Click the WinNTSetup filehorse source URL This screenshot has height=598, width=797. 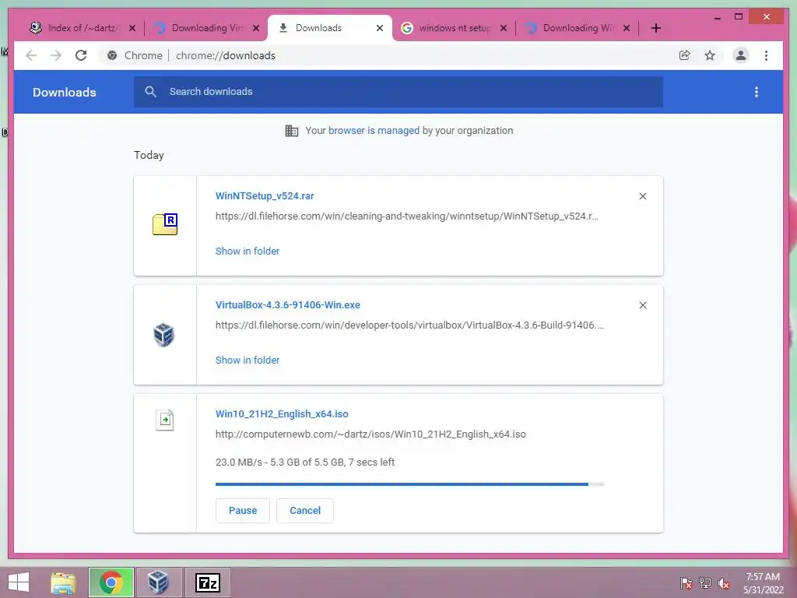406,216
